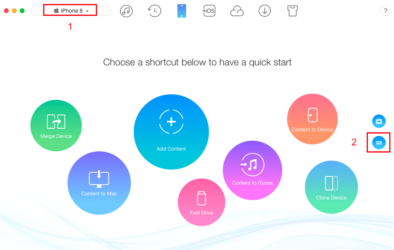The image size is (394, 250).
Task: Launch the Add Content shortcut
Action: point(171,132)
